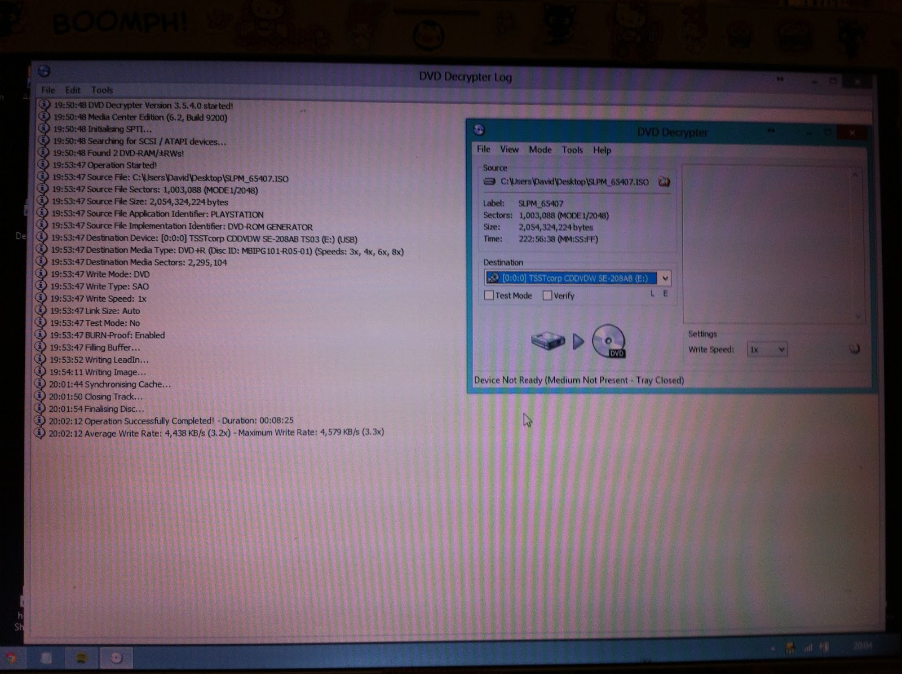Click the DVD Decrypter disc icon in taskbar
902x674 pixels.
pos(117,658)
